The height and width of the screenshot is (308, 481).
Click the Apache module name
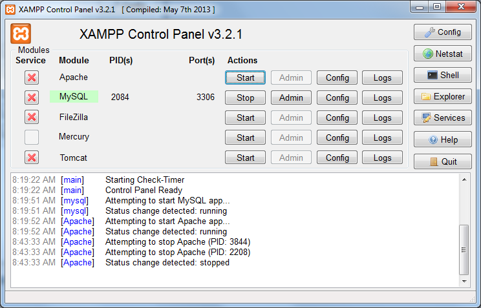[74, 77]
